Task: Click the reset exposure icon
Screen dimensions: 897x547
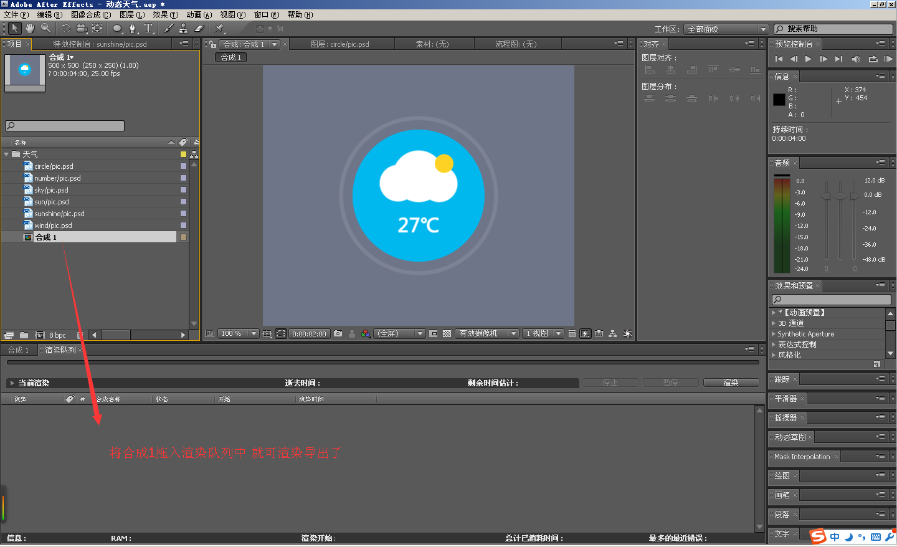Action: click(627, 334)
